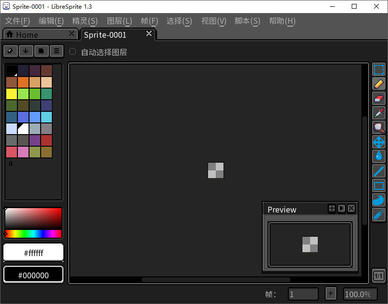
Task: Close the Preview window
Action: 351,209
